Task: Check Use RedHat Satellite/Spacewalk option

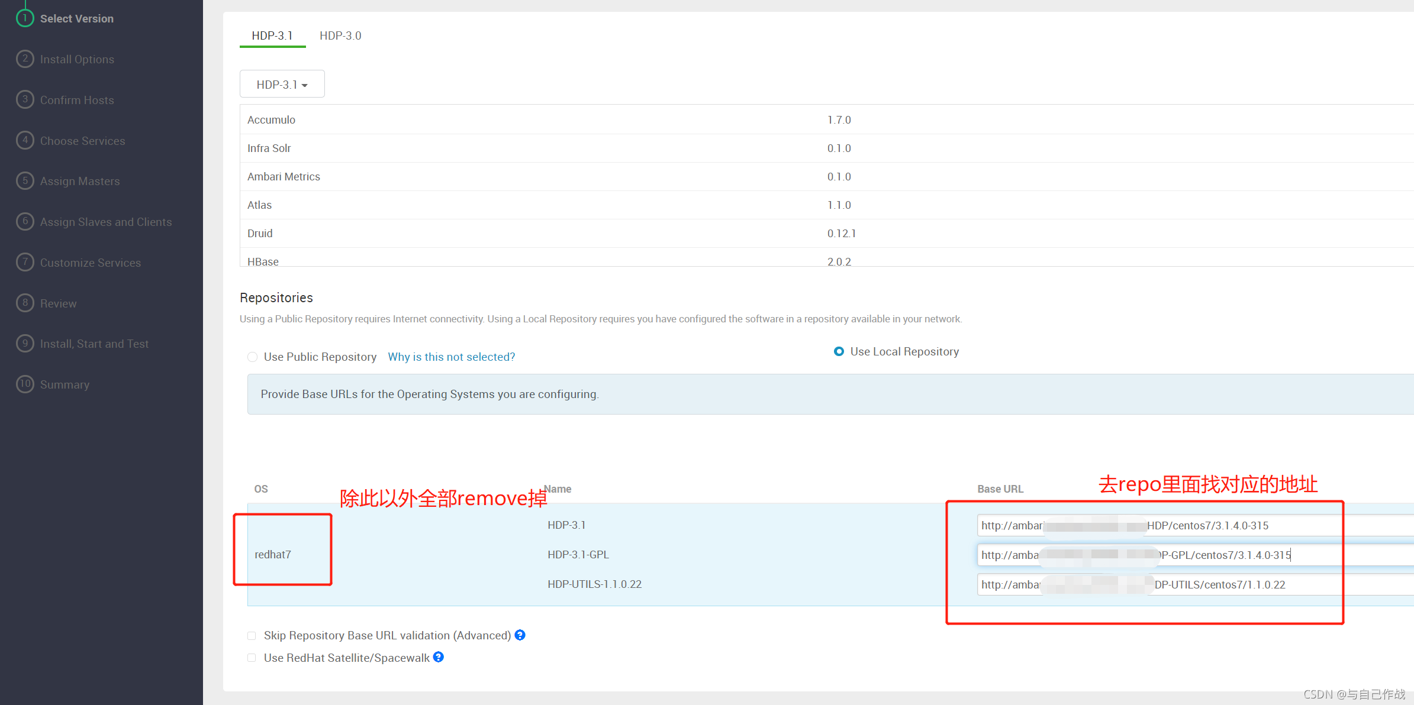Action: click(252, 658)
